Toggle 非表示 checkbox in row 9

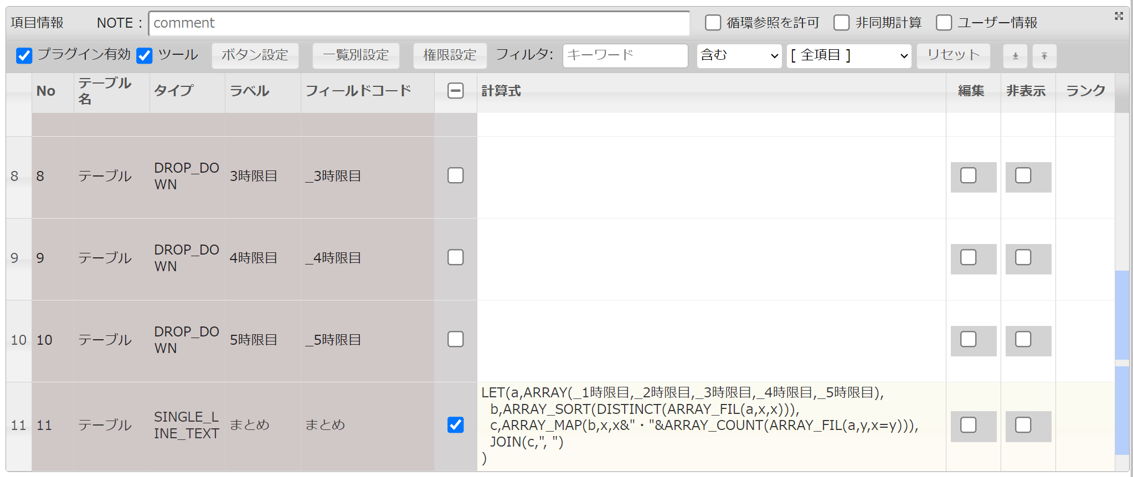pos(1023,257)
